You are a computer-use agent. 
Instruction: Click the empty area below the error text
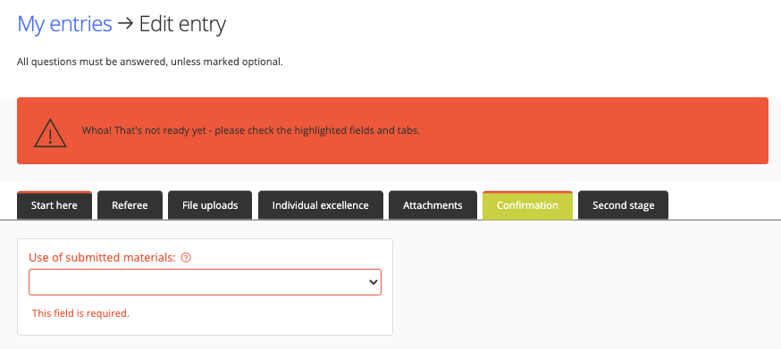coord(205,328)
